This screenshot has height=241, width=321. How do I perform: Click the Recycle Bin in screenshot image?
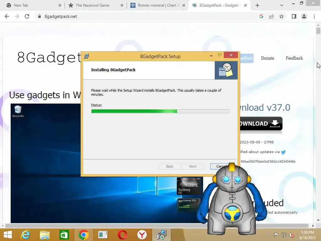click(x=18, y=111)
